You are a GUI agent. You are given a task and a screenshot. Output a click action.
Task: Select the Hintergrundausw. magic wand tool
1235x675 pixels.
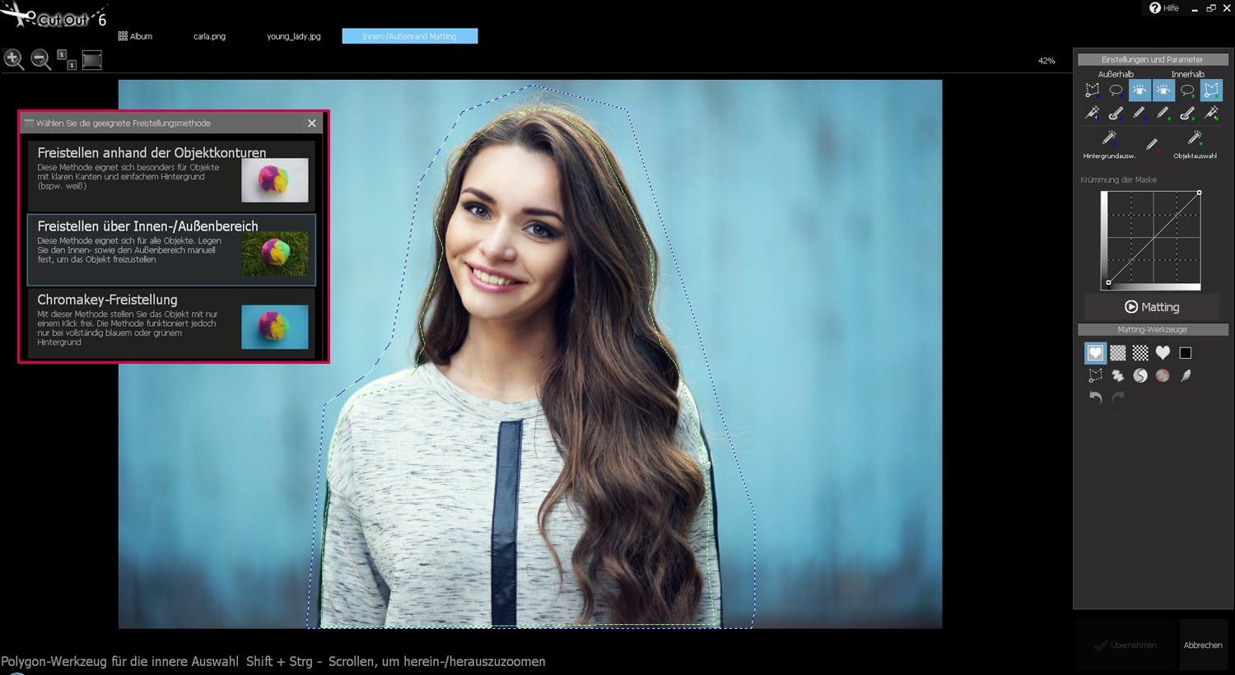tap(1109, 138)
